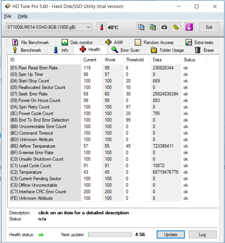The image size is (225, 243).
Task: Click the data value 68719476779
Action: (166, 172)
